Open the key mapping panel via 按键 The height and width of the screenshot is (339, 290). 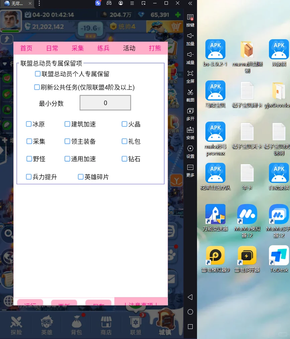[190, 20]
